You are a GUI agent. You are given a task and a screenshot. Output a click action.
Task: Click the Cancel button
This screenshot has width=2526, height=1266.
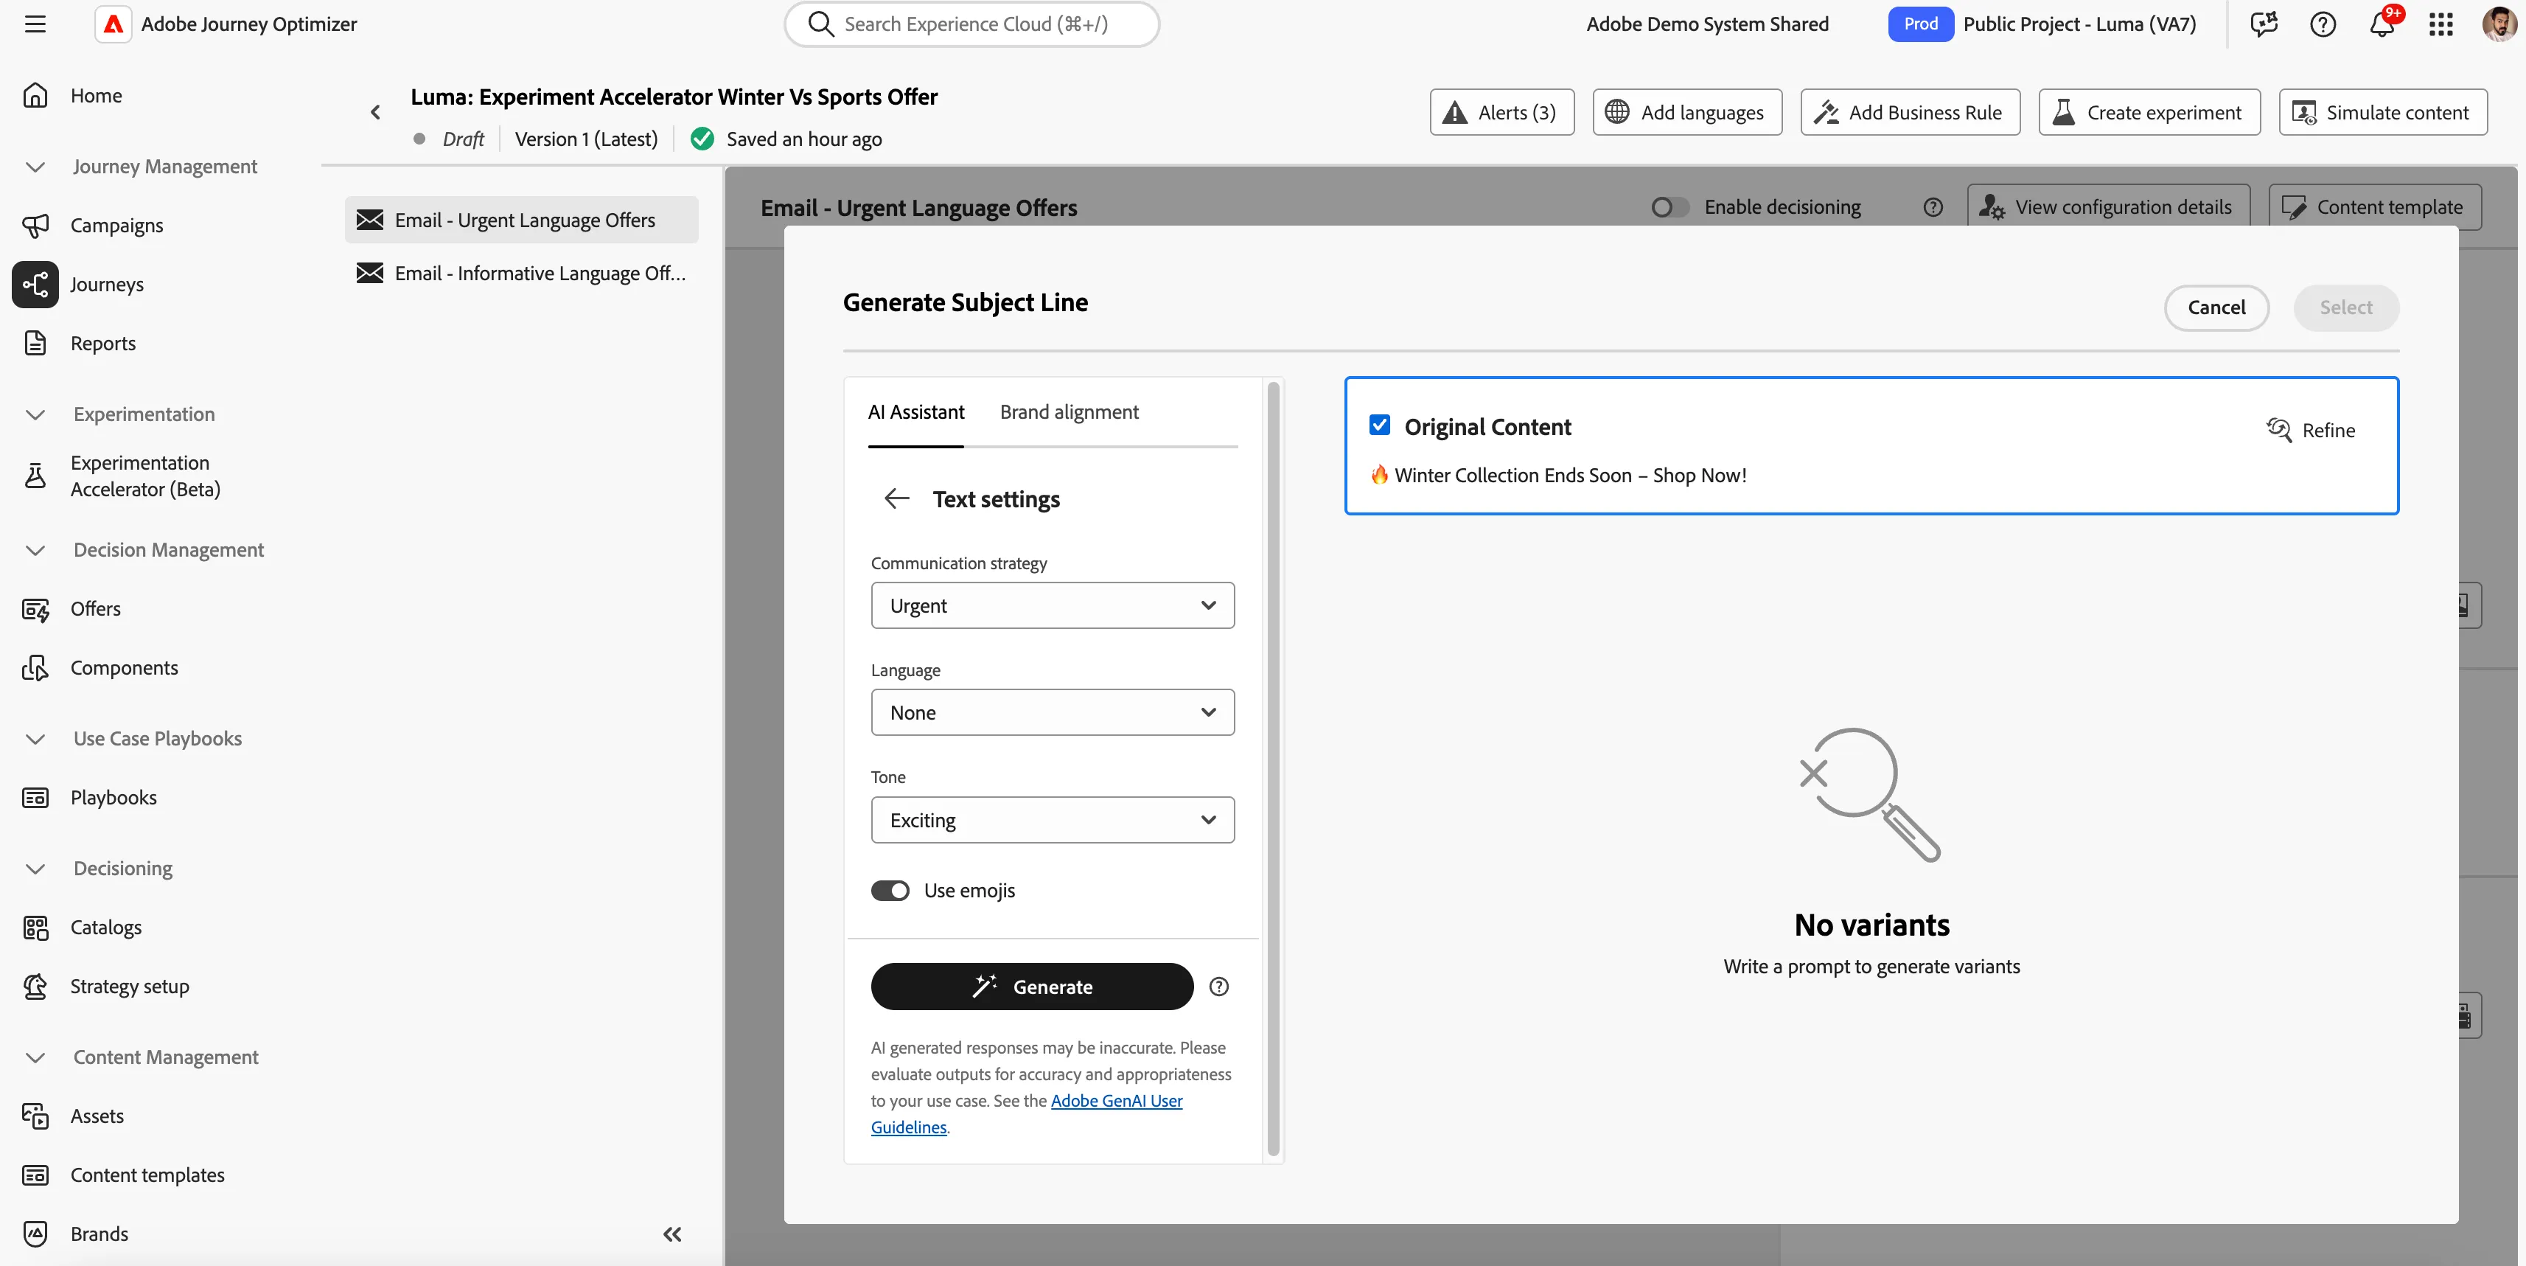2216,308
